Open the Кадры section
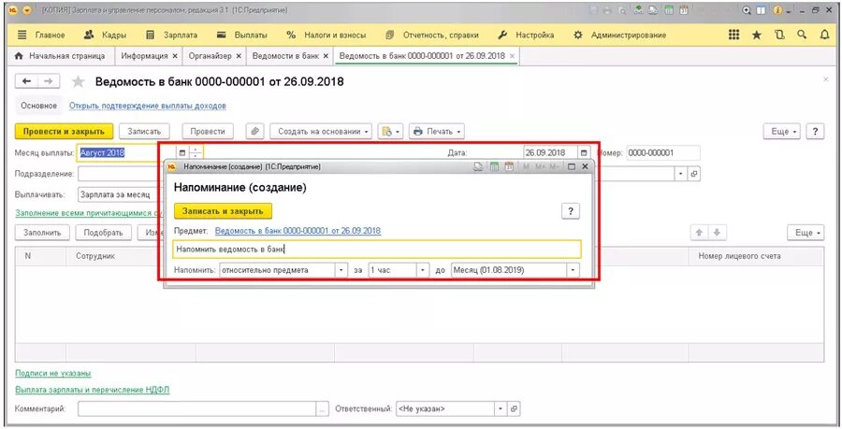The width and height of the screenshot is (842, 429). click(105, 35)
